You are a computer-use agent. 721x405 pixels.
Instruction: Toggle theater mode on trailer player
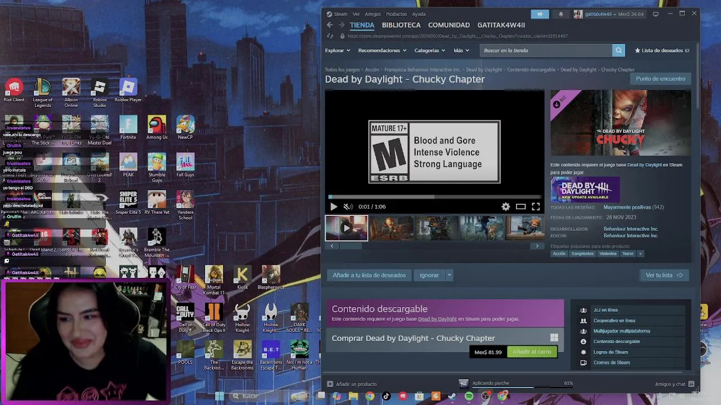pos(520,206)
